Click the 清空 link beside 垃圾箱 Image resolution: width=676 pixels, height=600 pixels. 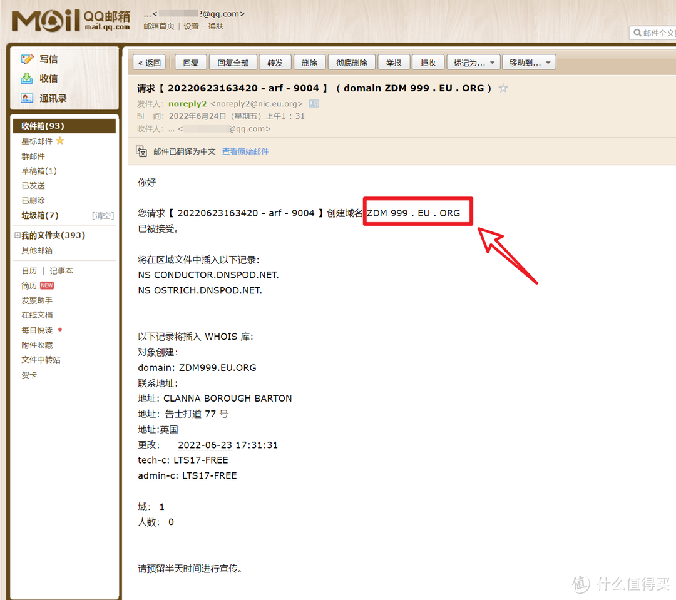click(x=103, y=215)
